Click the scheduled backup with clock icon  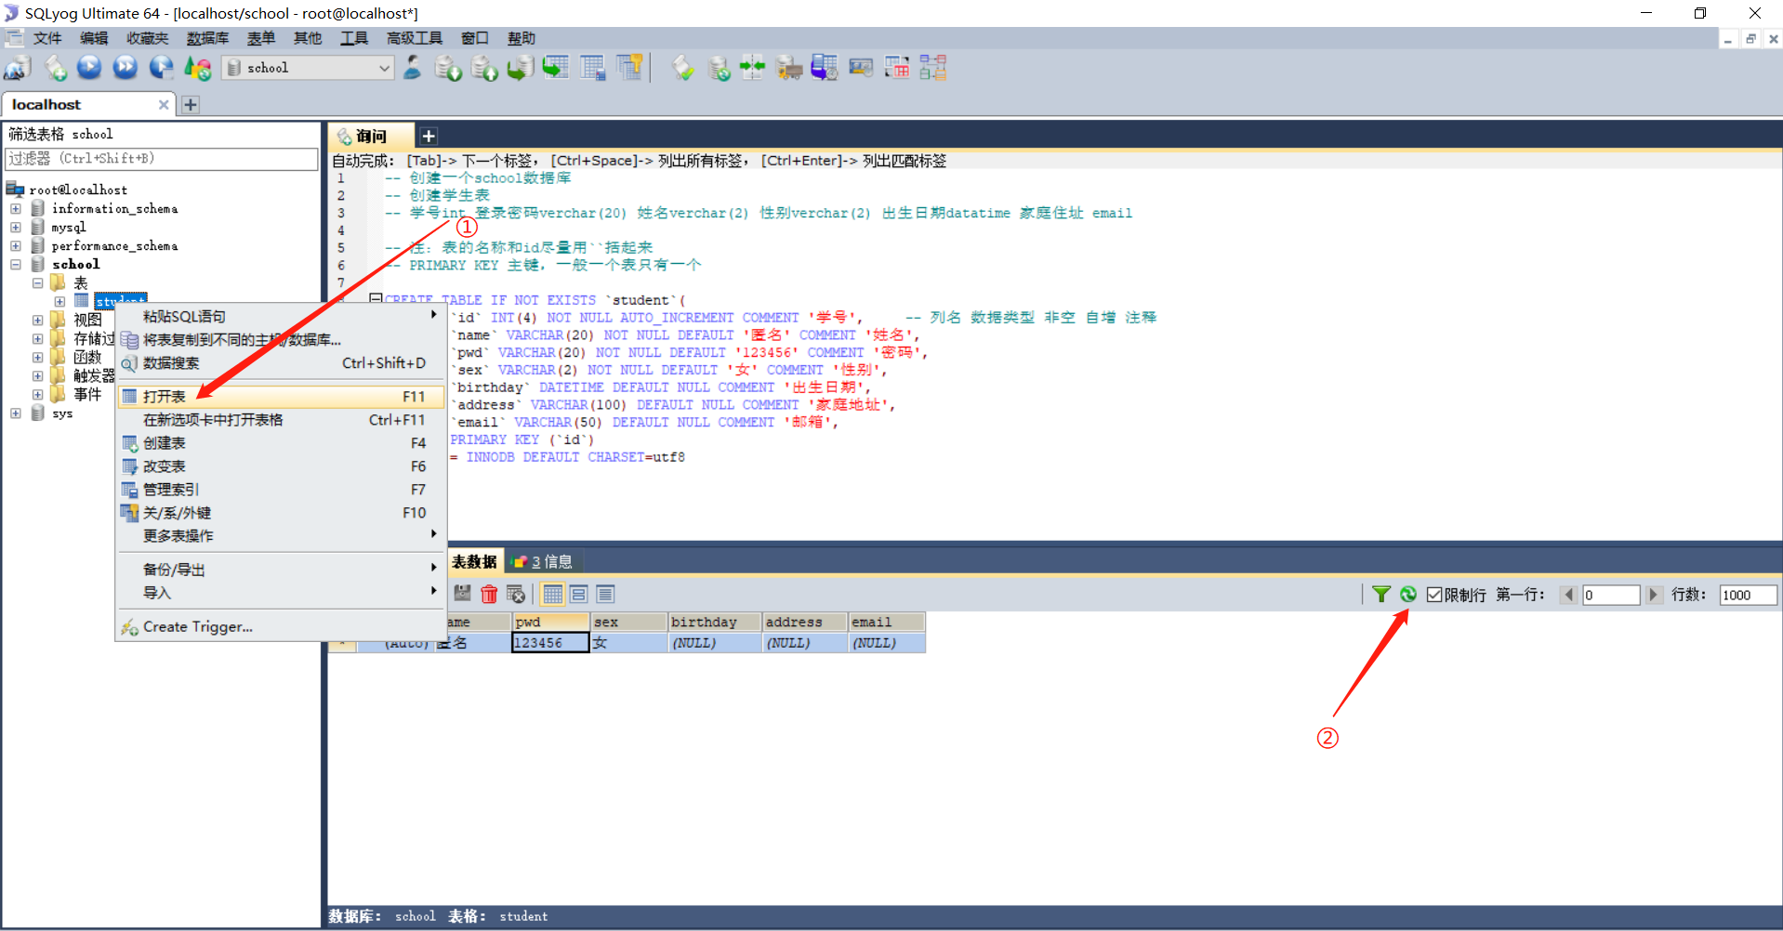pos(825,68)
